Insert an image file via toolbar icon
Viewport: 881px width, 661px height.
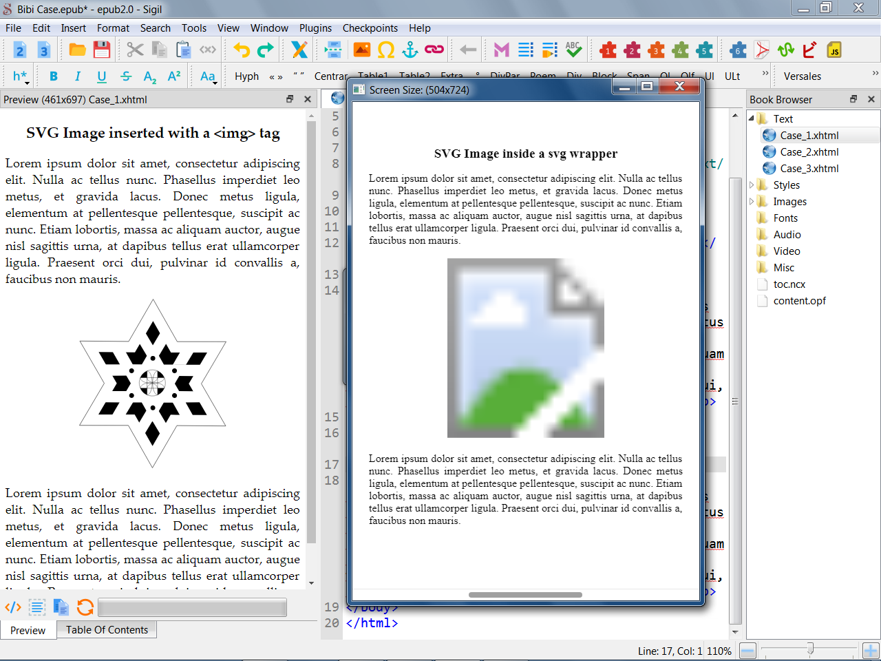[362, 50]
